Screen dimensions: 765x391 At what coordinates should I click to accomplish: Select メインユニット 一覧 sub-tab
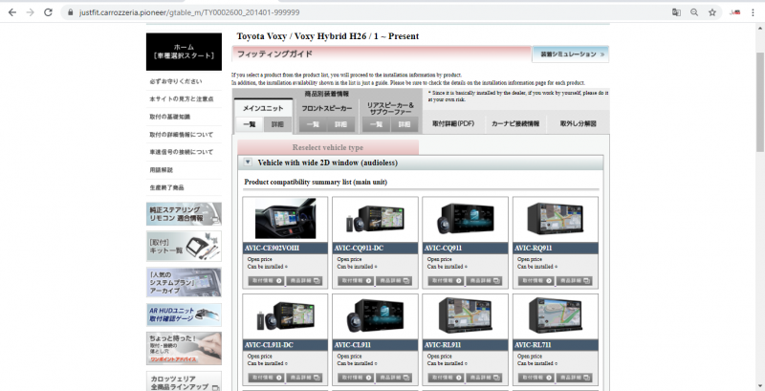pos(250,125)
